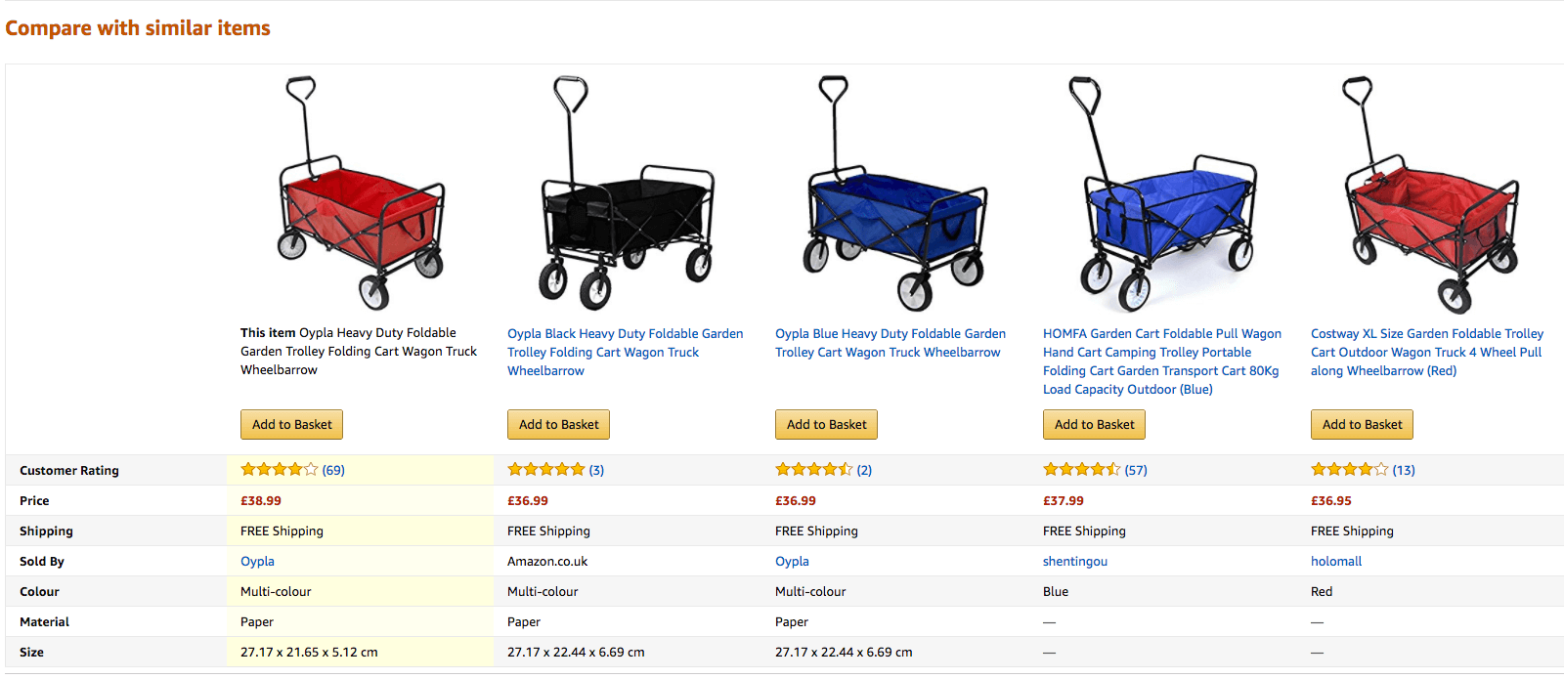Viewport: 1564px width, 679px height.
Task: Visit the holomall seller page
Action: (1336, 561)
